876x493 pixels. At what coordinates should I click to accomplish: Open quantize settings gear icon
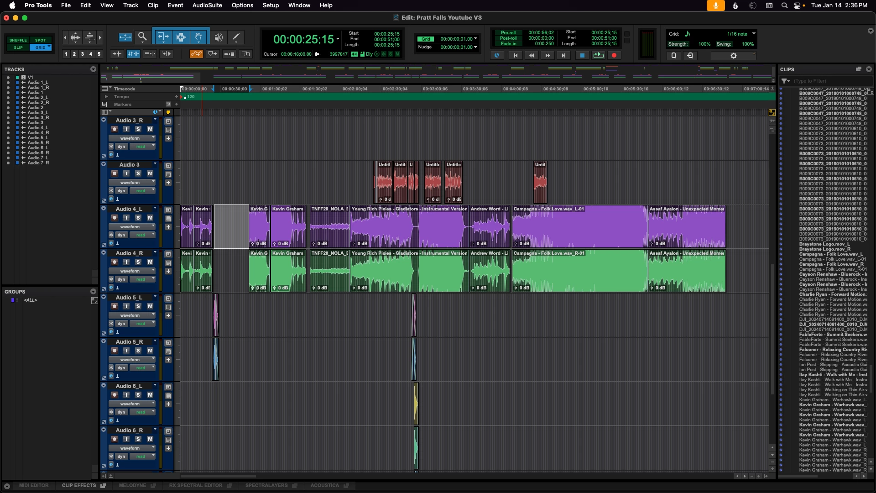pos(733,55)
